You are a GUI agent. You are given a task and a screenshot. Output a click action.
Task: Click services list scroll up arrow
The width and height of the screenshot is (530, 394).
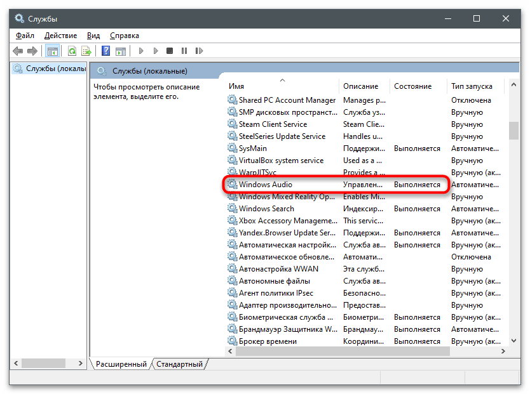pos(513,84)
